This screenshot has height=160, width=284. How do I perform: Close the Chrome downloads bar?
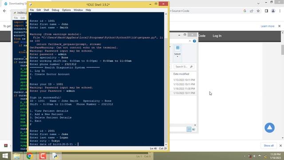[280, 145]
